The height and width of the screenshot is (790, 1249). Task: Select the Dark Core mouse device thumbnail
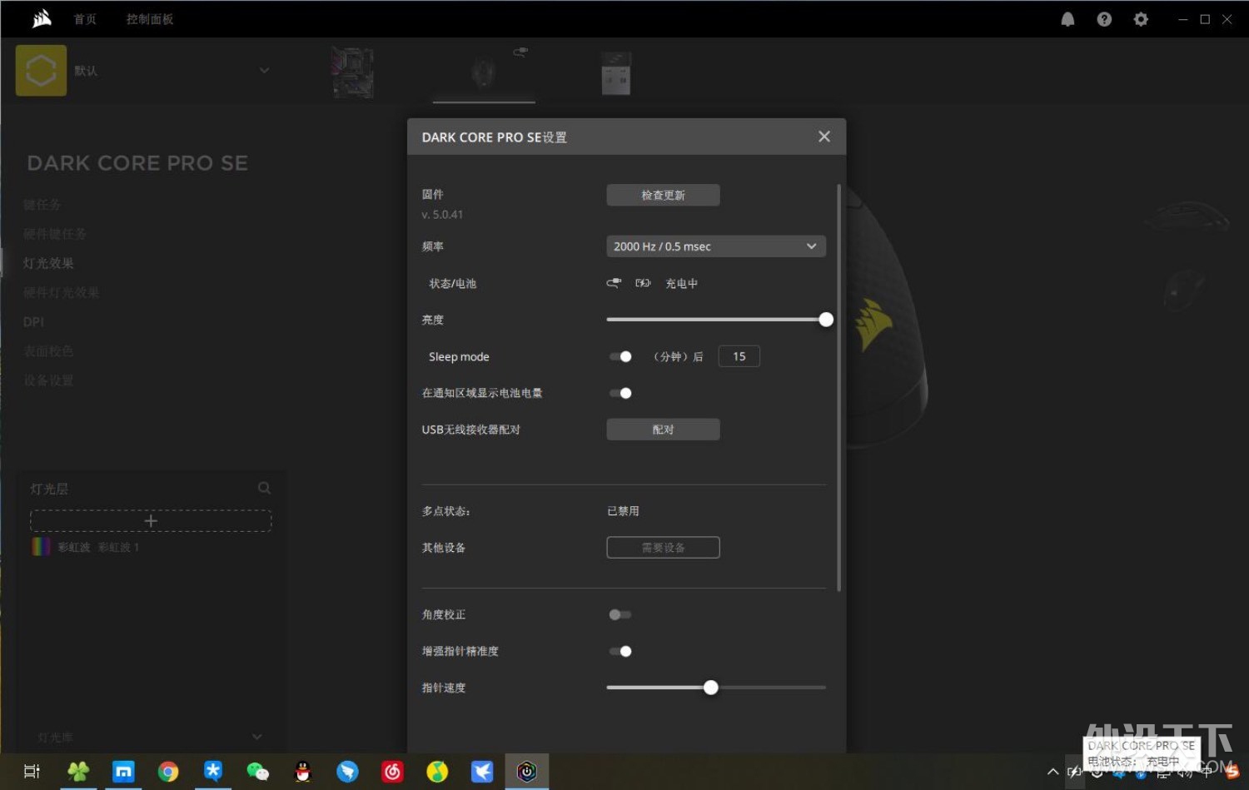point(484,73)
